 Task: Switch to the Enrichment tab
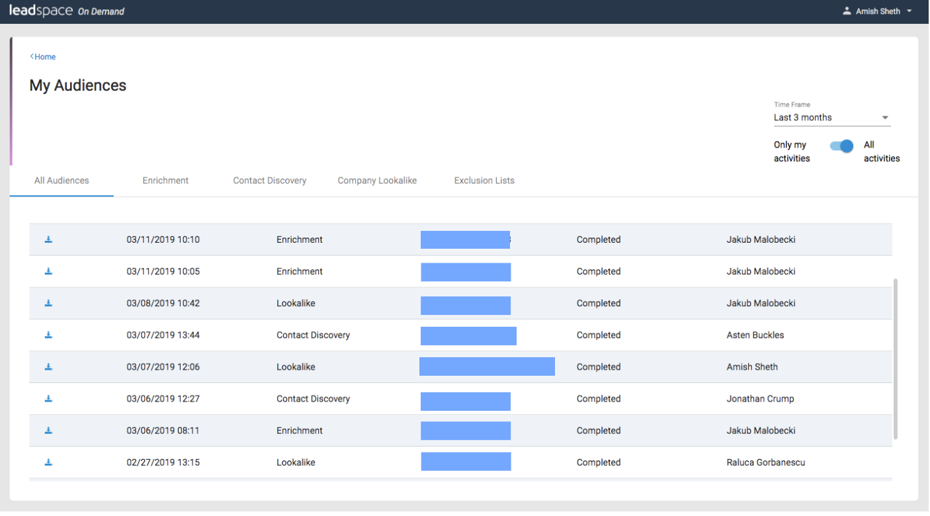pyautogui.click(x=165, y=180)
